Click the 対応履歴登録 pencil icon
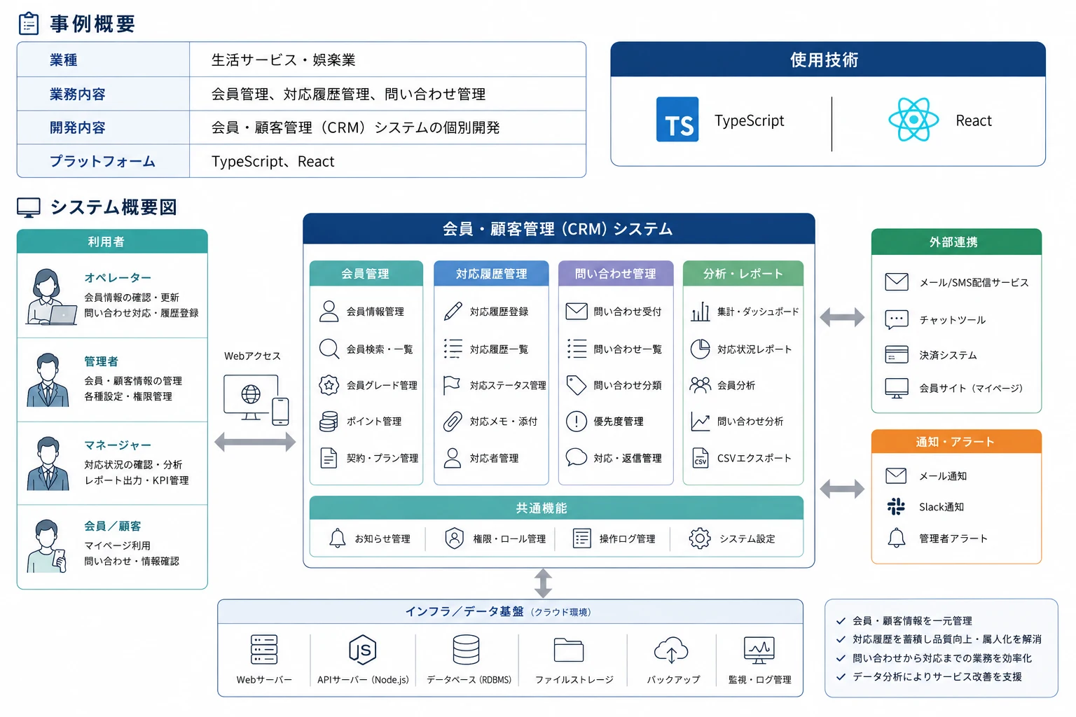 (453, 311)
